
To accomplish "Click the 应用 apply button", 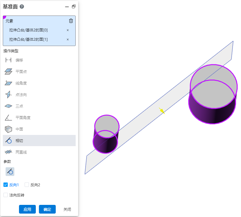I will 27,209.
